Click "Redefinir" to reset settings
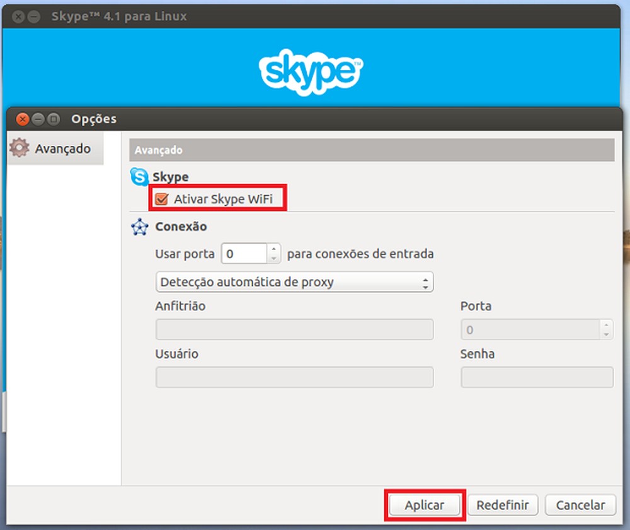The image size is (630, 530). 503,505
